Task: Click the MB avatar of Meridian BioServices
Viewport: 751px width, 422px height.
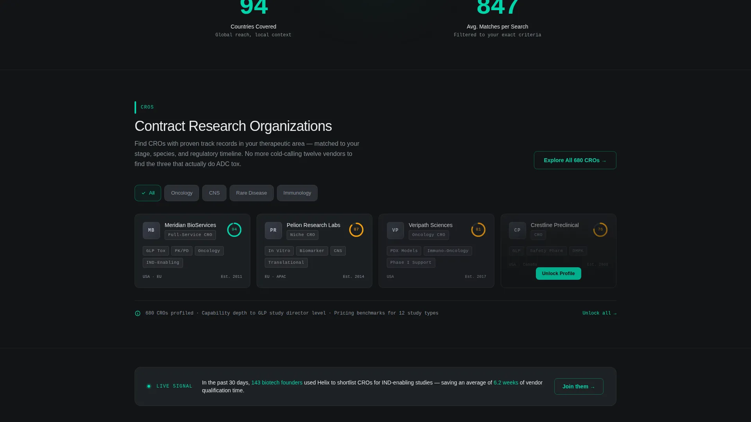Action: (151, 231)
